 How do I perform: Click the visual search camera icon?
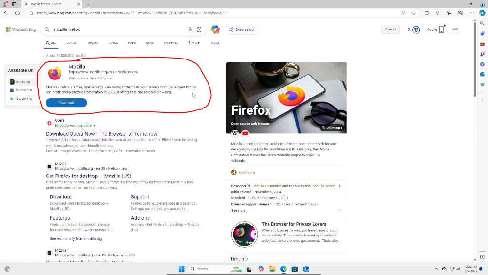click(x=199, y=29)
